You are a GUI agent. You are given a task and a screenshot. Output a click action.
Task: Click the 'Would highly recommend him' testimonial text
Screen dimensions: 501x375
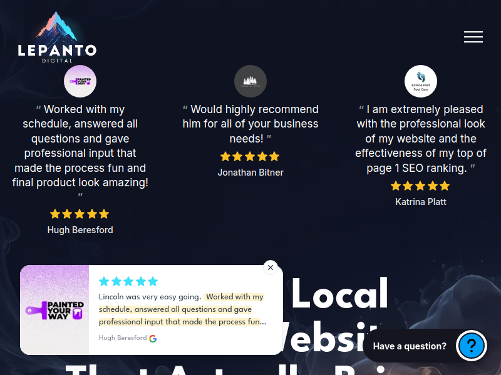point(250,124)
